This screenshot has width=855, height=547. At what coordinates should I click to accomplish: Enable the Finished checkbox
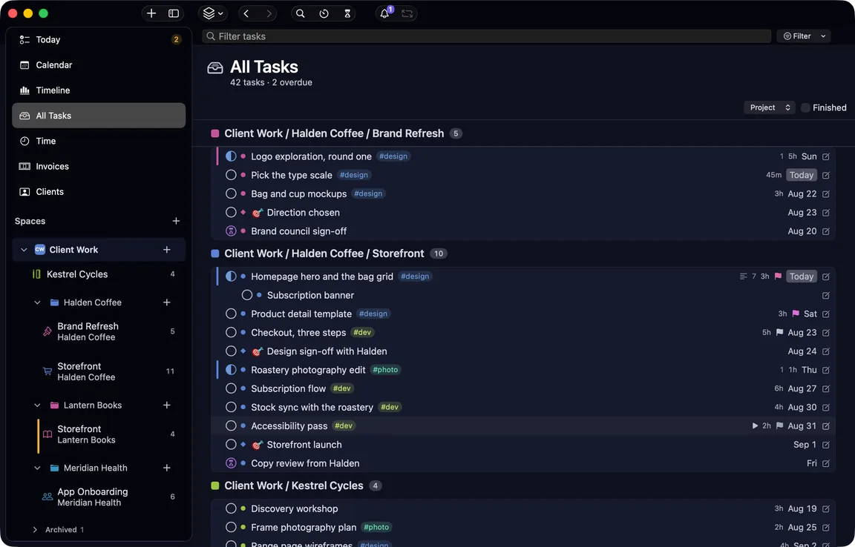tap(805, 107)
